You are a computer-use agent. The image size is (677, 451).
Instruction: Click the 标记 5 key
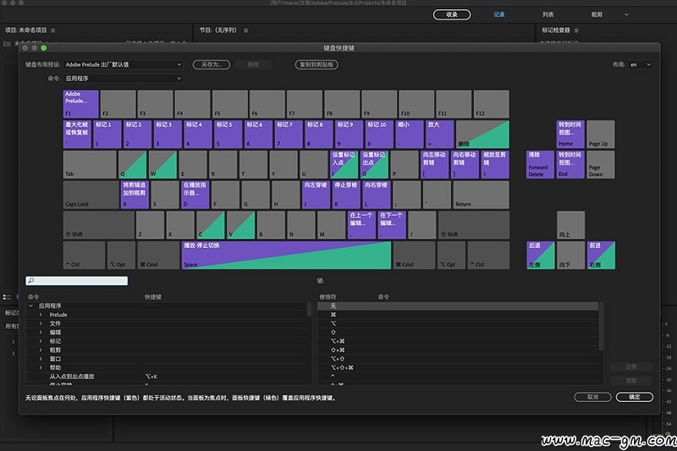pos(228,135)
